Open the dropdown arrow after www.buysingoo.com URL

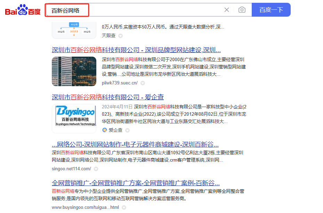tap(124, 207)
